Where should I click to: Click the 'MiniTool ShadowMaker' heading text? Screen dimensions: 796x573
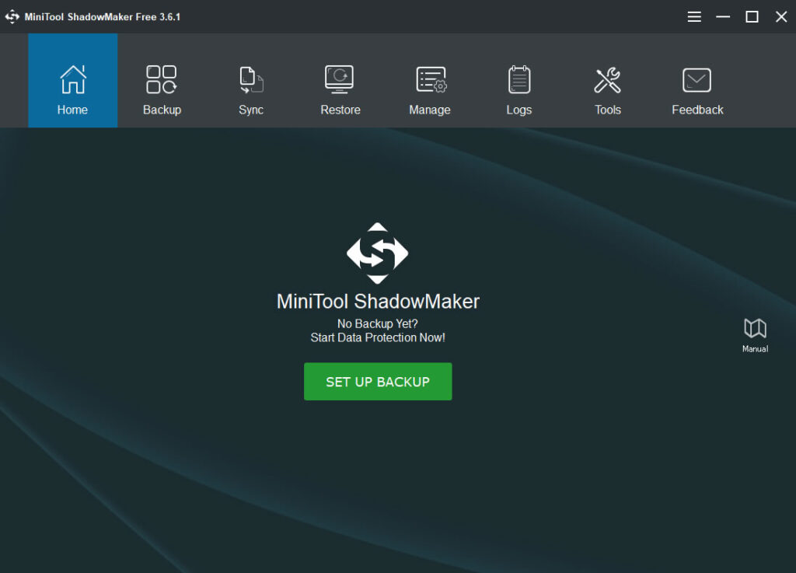tap(378, 302)
